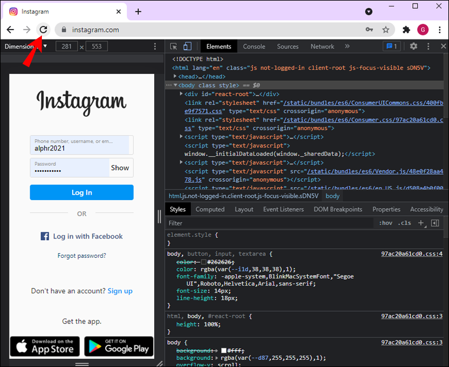This screenshot has width=449, height=367.
Task: Reload the page with refresh icon
Action: point(43,30)
